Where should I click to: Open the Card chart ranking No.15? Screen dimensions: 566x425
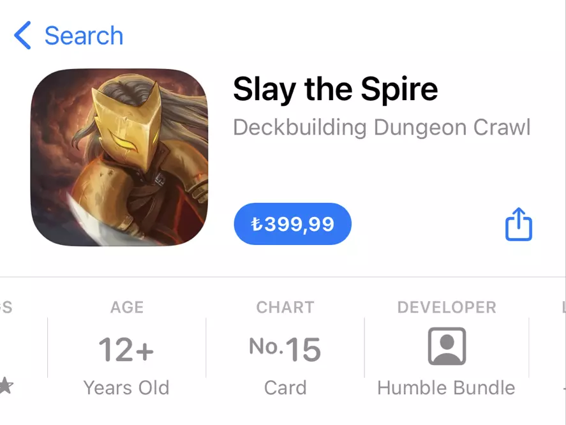[285, 348]
